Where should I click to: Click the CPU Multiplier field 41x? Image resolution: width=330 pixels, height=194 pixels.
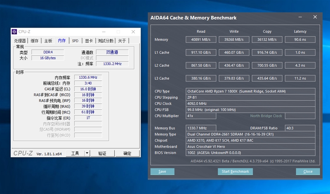201,116
